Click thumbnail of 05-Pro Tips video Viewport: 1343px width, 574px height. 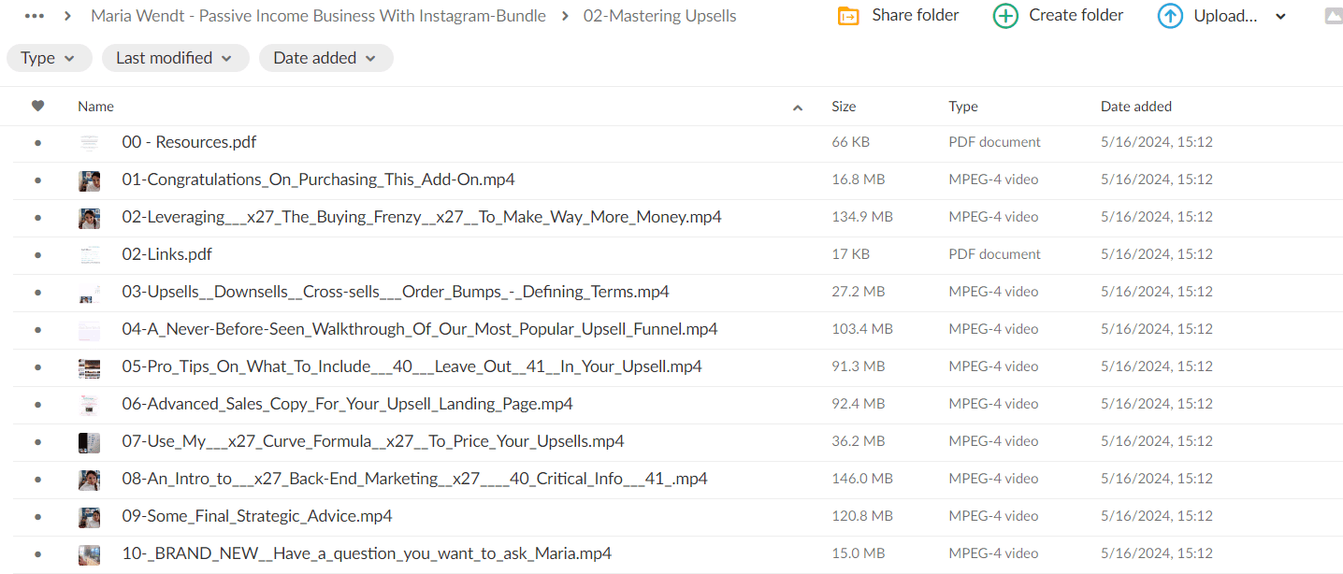[89, 367]
